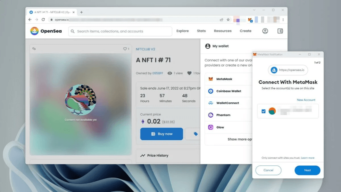The image size is (341, 192).
Task: Select the MetaMask wallet option
Action: click(x=228, y=79)
